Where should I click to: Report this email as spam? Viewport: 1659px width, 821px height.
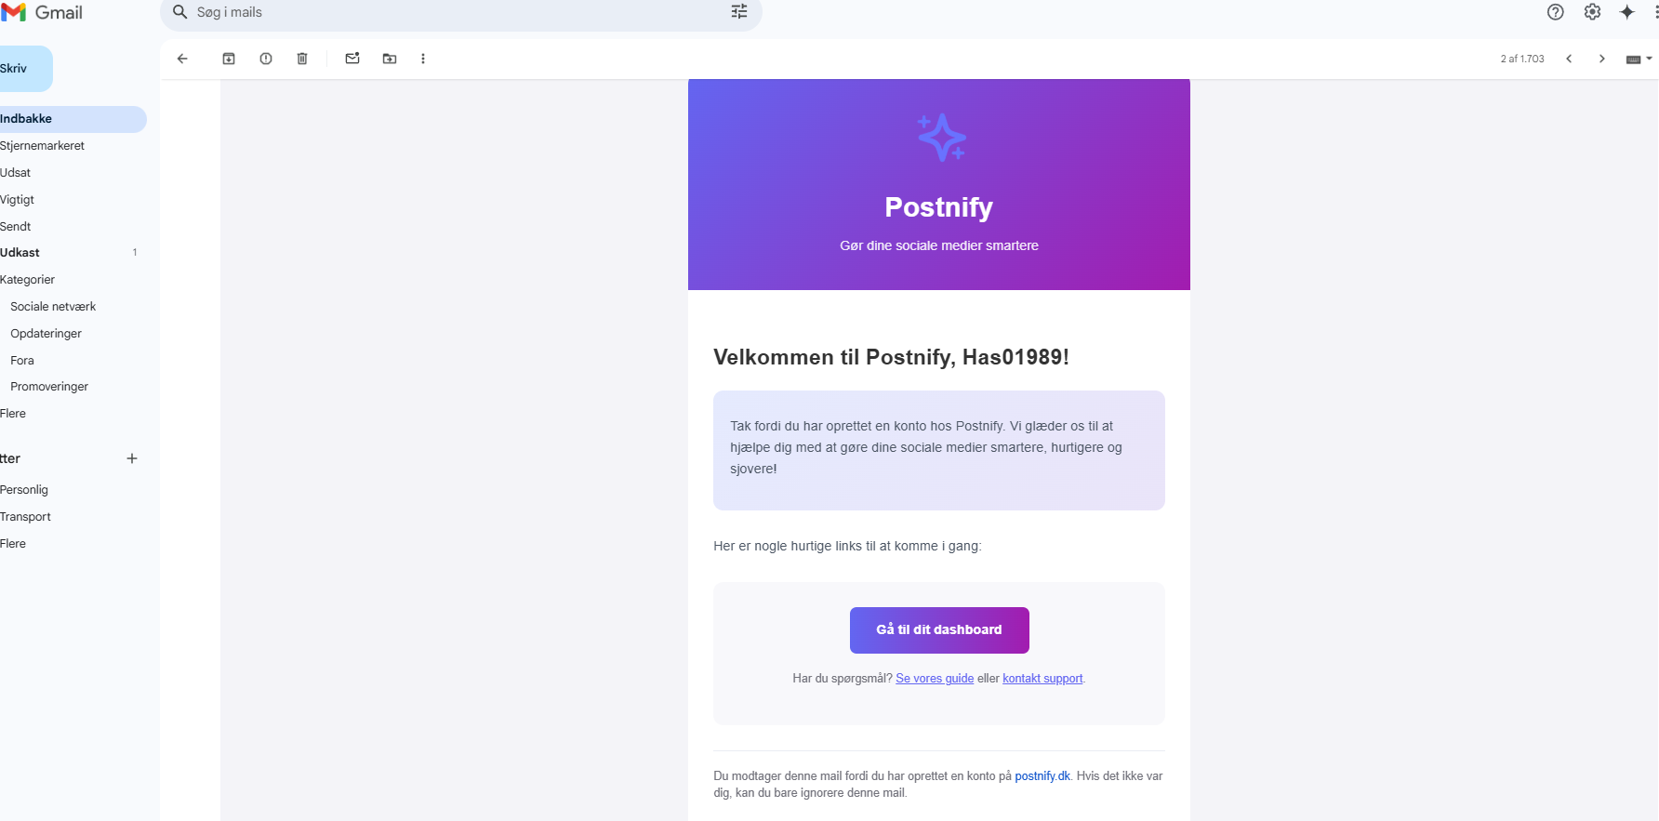pos(266,59)
